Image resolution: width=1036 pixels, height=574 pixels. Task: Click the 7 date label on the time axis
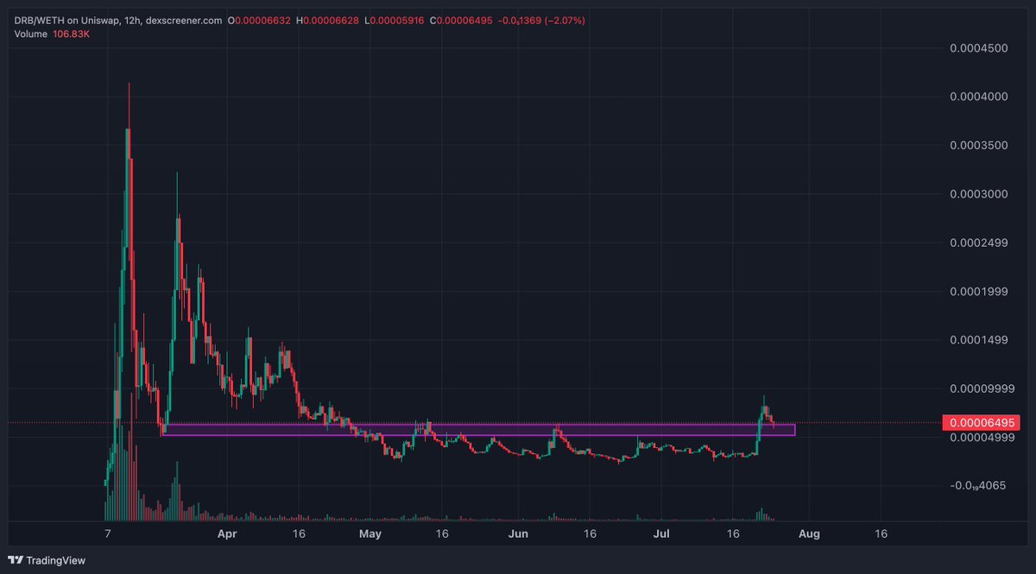(x=108, y=534)
